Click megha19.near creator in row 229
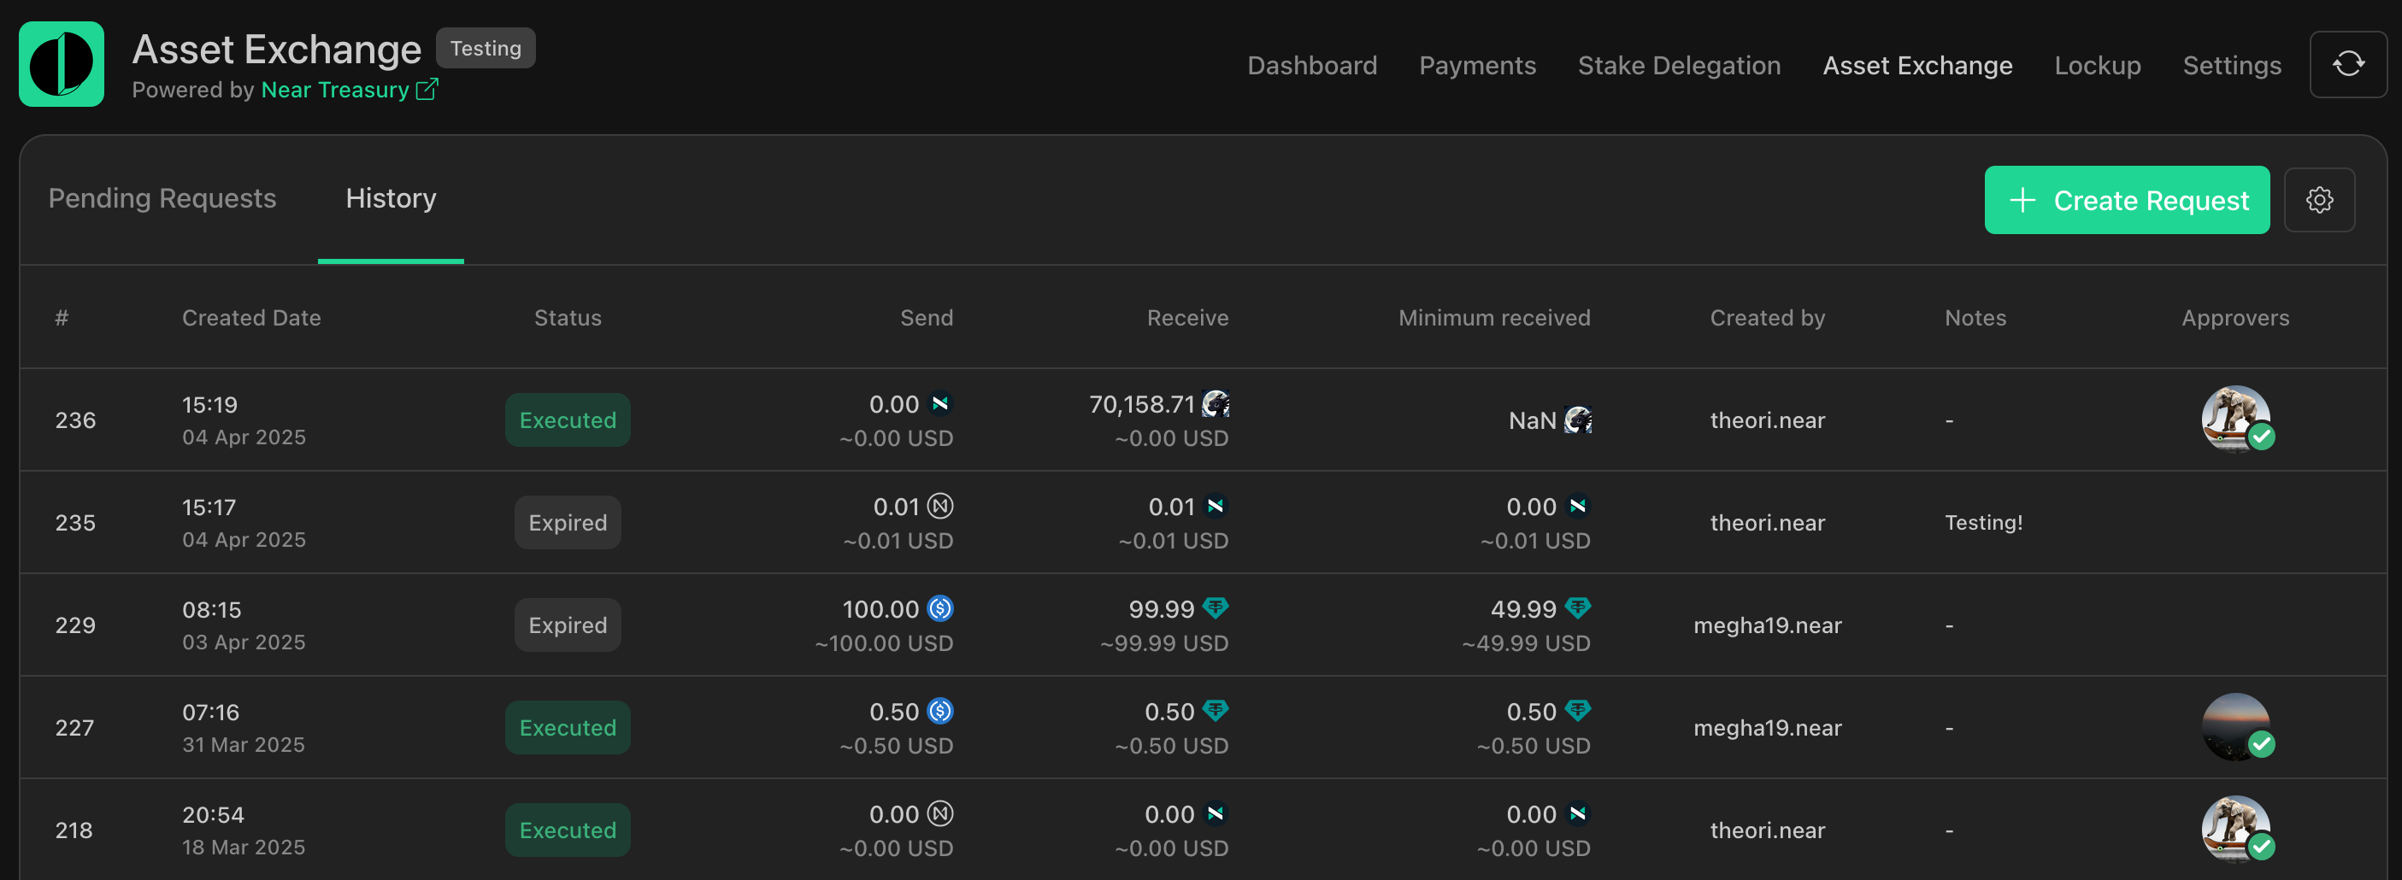The image size is (2402, 880). 1767,625
